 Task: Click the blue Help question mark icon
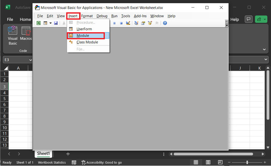pyautogui.click(x=165, y=23)
